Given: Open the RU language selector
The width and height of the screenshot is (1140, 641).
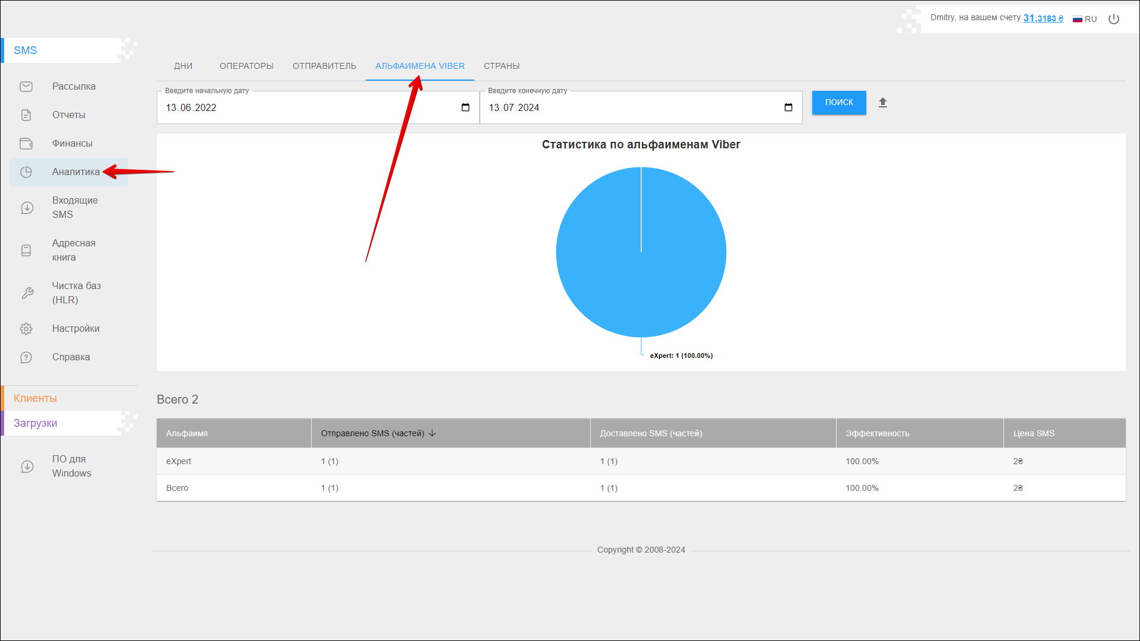Looking at the screenshot, I should tap(1085, 19).
